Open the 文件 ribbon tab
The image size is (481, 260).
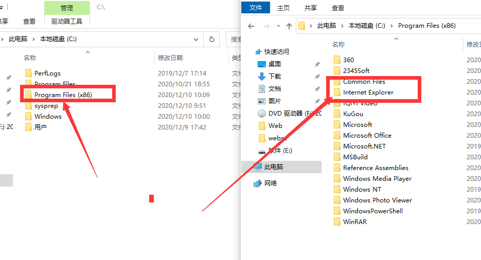pos(256,8)
